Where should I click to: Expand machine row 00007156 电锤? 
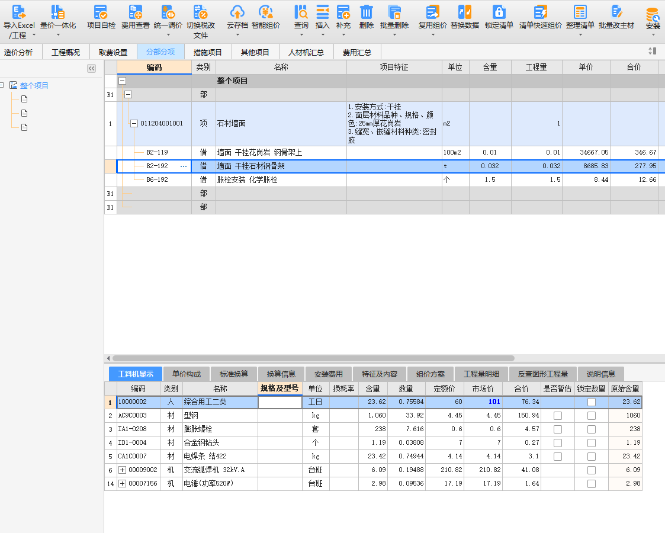coord(122,483)
